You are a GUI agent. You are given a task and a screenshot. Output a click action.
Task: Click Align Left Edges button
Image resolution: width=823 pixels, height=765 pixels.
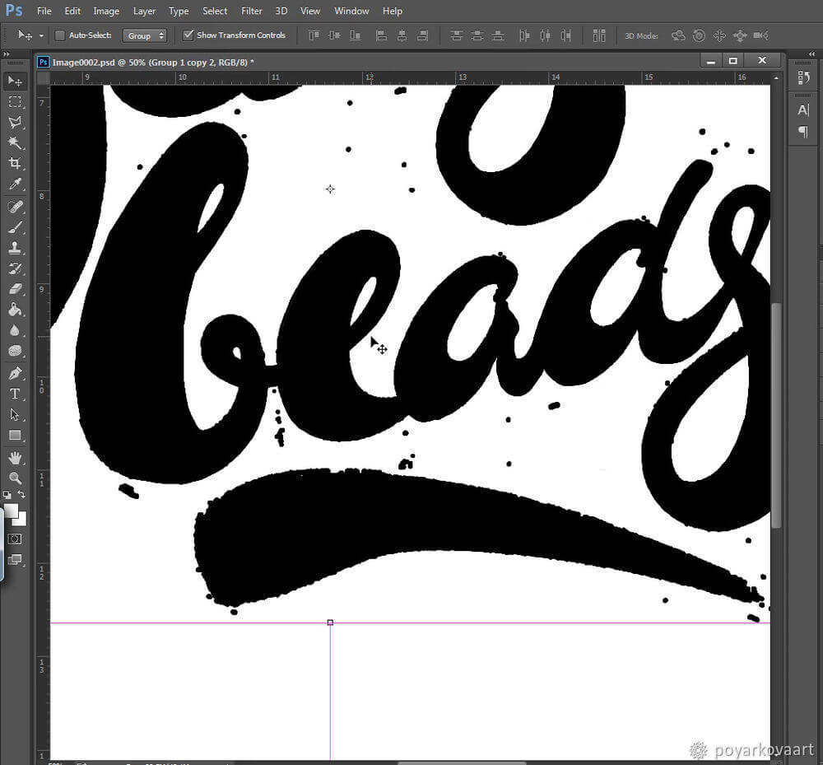click(382, 35)
